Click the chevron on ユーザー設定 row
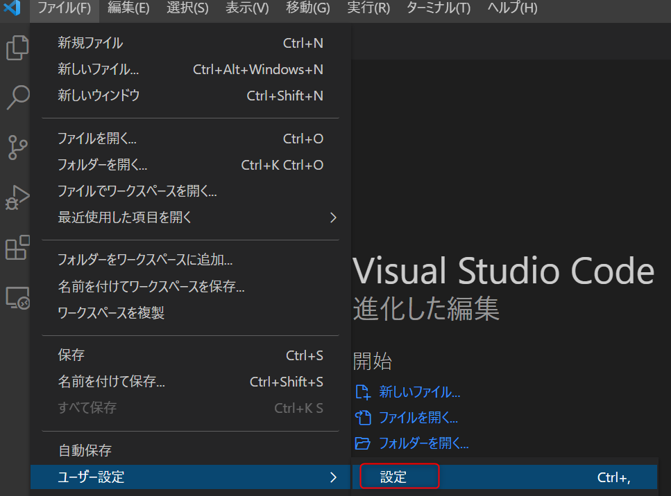The height and width of the screenshot is (496, 671). pyautogui.click(x=333, y=477)
